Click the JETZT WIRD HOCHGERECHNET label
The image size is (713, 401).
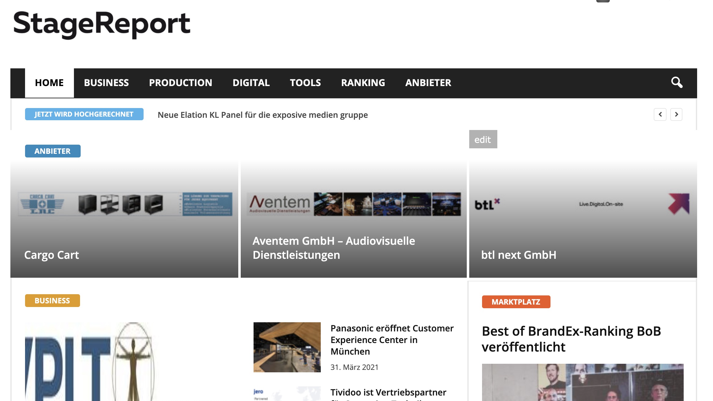pos(84,114)
